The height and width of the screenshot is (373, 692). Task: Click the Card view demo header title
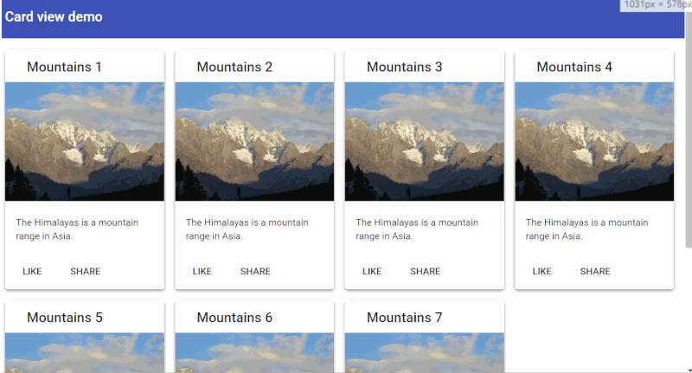point(54,16)
